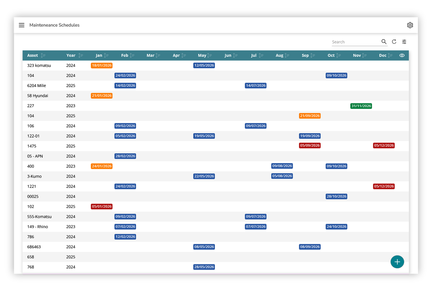Sort by Aug column icon
Image resolution: width=432 pixels, height=291 pixels.
click(287, 55)
